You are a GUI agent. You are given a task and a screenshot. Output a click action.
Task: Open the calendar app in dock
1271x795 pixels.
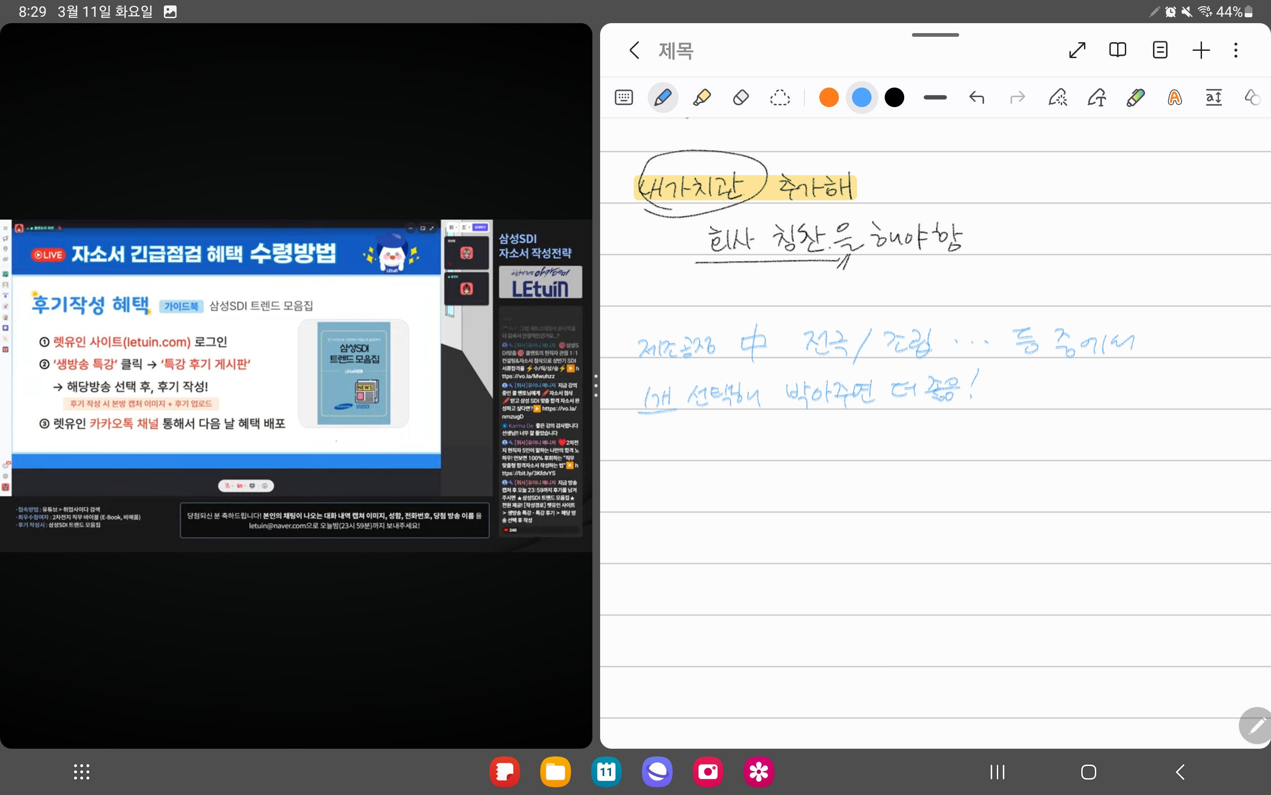coord(606,772)
